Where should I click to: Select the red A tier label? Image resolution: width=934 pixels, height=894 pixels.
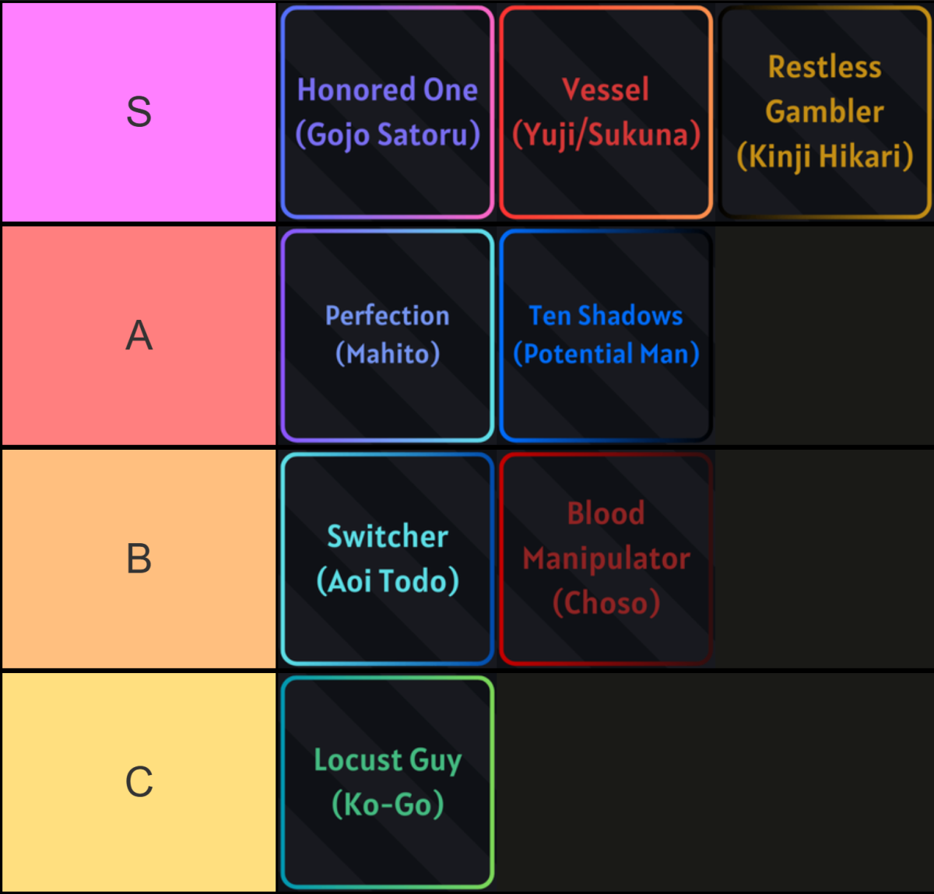(x=139, y=335)
